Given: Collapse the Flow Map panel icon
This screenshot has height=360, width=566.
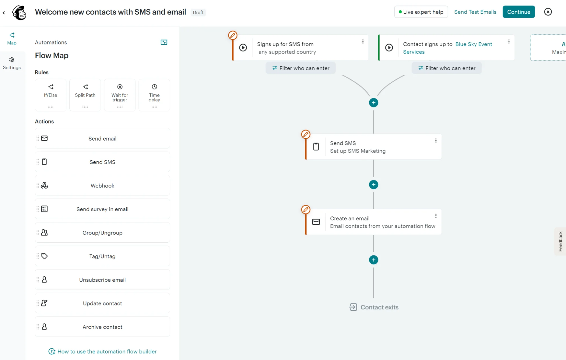Looking at the screenshot, I should [x=164, y=42].
